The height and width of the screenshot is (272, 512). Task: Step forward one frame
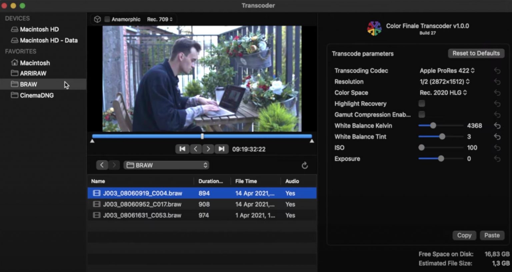(208, 149)
